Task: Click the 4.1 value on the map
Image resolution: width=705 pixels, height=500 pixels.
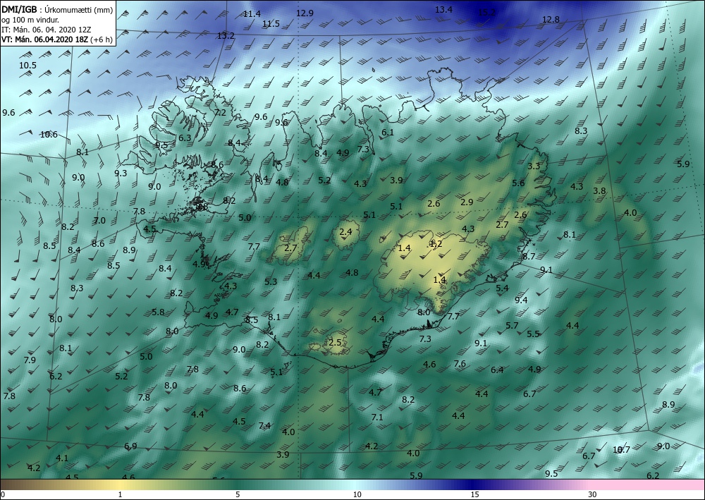Action: point(62,458)
